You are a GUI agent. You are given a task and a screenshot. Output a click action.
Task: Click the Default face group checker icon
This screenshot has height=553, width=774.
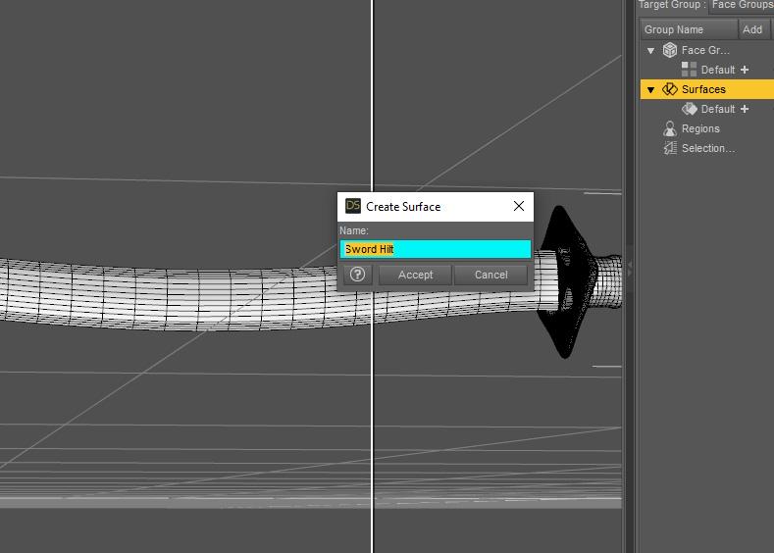[x=689, y=70]
